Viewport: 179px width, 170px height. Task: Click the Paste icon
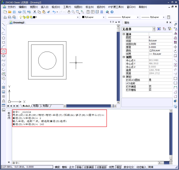click(44, 12)
